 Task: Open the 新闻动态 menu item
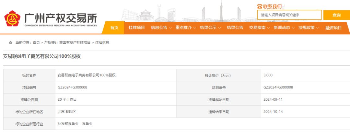(282, 28)
